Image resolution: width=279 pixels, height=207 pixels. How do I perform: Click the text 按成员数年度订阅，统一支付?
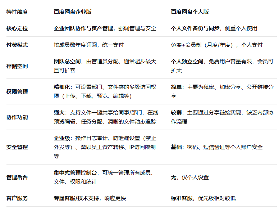point(88,45)
